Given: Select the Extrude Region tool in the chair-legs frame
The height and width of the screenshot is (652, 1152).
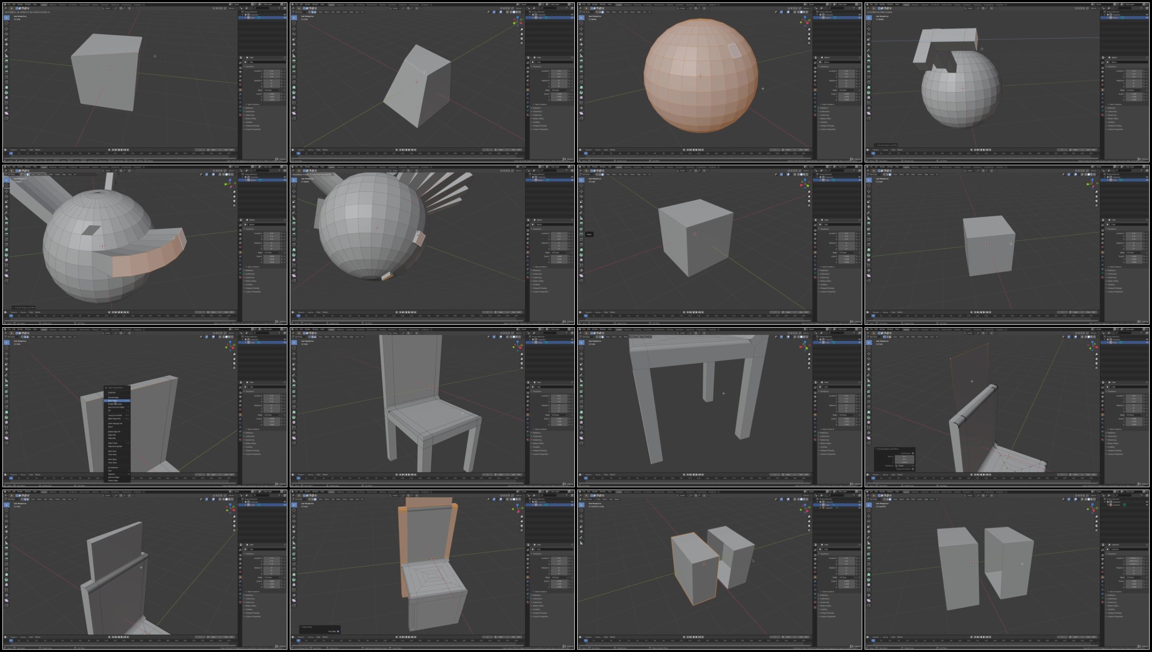Looking at the screenshot, I should click(581, 386).
